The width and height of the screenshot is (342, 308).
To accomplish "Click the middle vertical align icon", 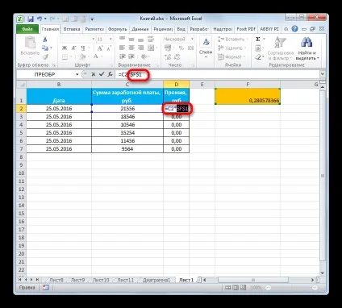I will click(x=131, y=39).
